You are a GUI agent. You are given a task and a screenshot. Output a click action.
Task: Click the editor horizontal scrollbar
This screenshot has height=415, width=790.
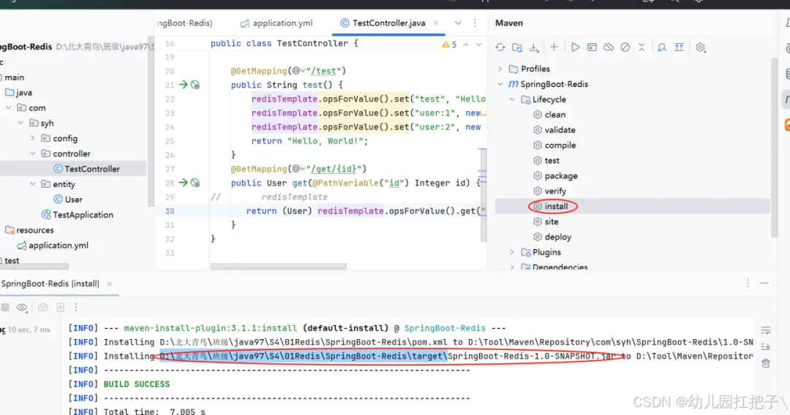279,266
